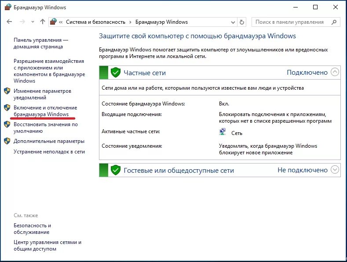Click the firewall icon in the title bar

[x=8, y=7]
